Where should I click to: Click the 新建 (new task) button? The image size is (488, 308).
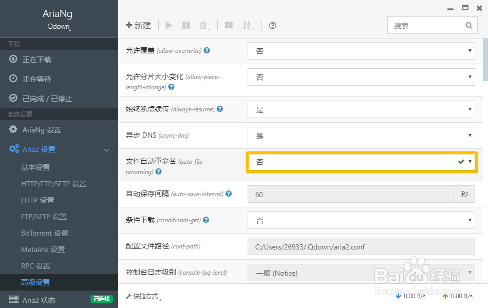[x=139, y=25]
